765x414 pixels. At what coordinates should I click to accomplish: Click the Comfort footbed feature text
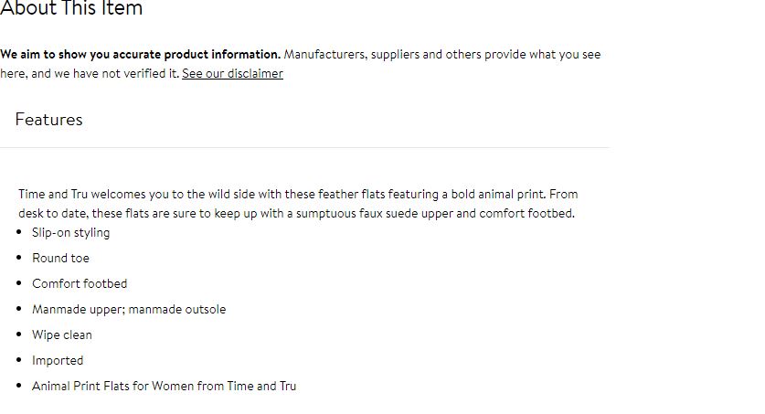(x=80, y=284)
